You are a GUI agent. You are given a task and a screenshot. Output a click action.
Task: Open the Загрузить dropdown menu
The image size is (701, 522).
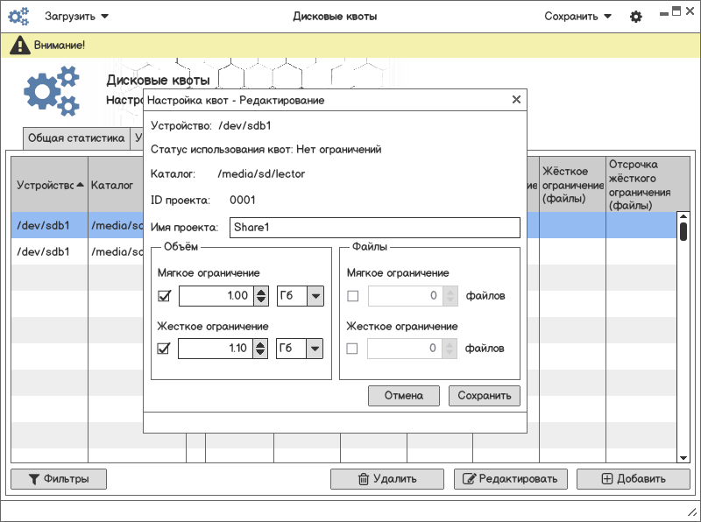pos(77,17)
